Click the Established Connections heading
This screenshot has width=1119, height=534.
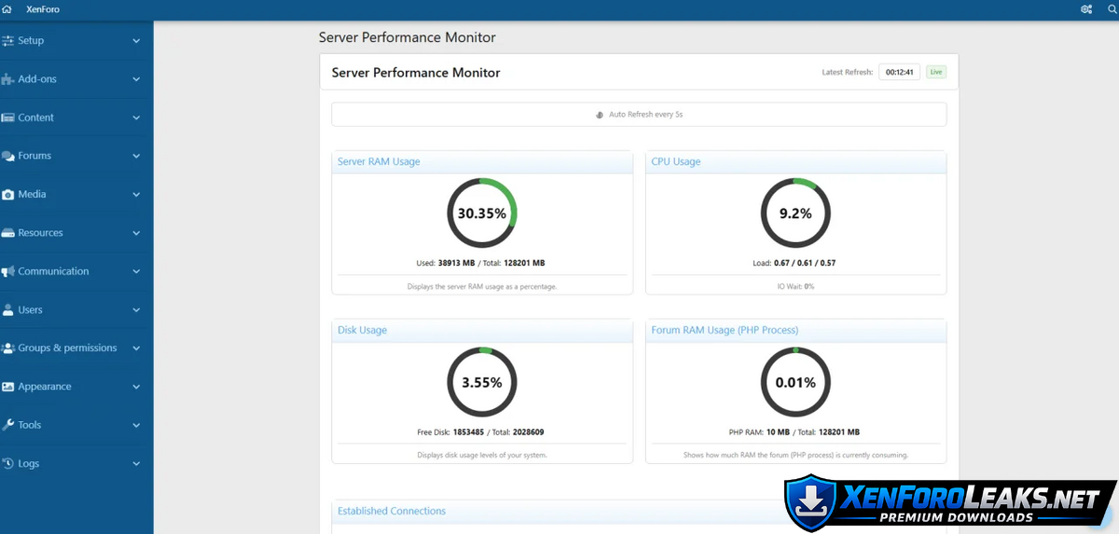tap(392, 511)
